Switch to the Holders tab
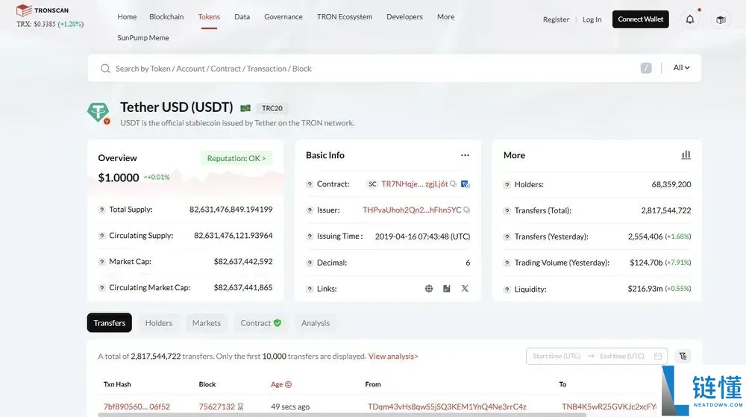 (159, 323)
